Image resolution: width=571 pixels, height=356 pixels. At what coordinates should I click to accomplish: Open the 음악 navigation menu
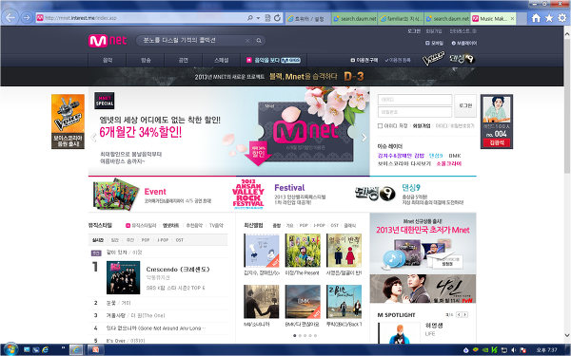click(108, 61)
